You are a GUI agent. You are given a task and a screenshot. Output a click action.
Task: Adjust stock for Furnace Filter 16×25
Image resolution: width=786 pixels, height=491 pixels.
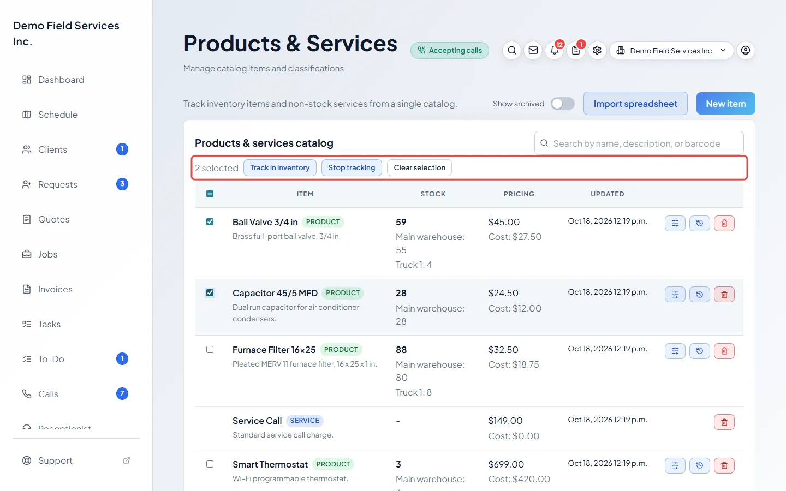click(675, 351)
